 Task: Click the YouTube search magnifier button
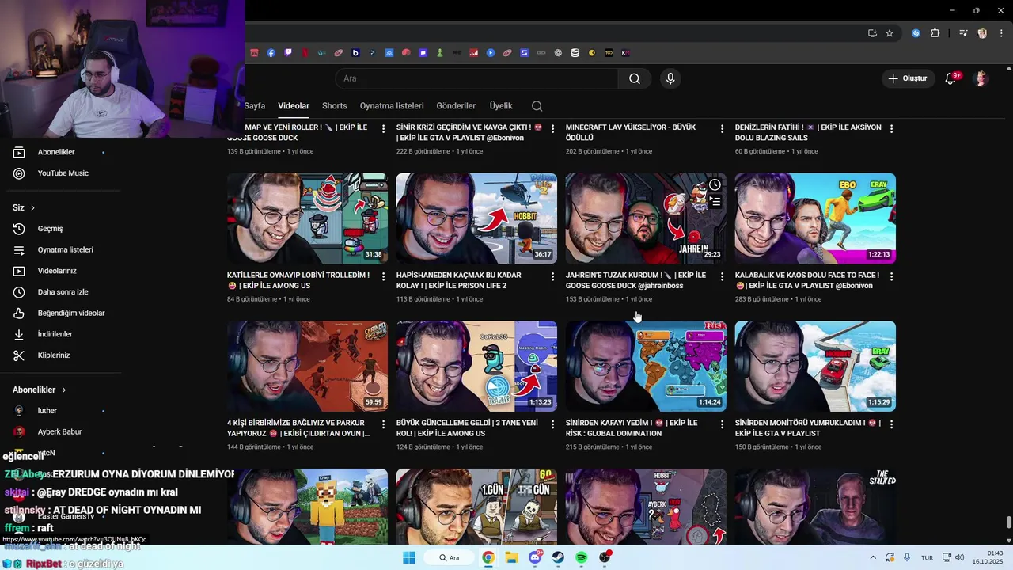635,78
